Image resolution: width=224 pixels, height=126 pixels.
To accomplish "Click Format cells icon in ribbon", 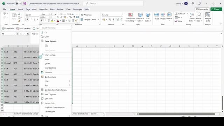I will coord(169,15).
